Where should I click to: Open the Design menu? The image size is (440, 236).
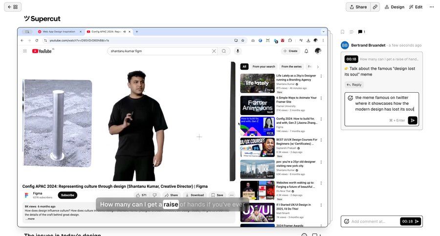[x=395, y=7]
